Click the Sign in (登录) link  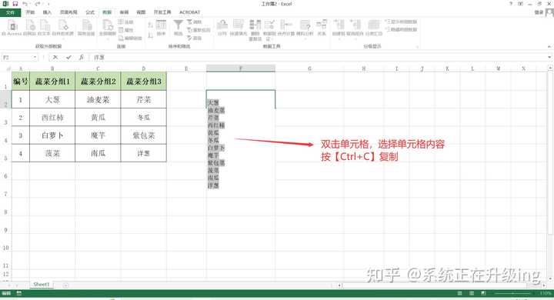pyautogui.click(x=539, y=12)
